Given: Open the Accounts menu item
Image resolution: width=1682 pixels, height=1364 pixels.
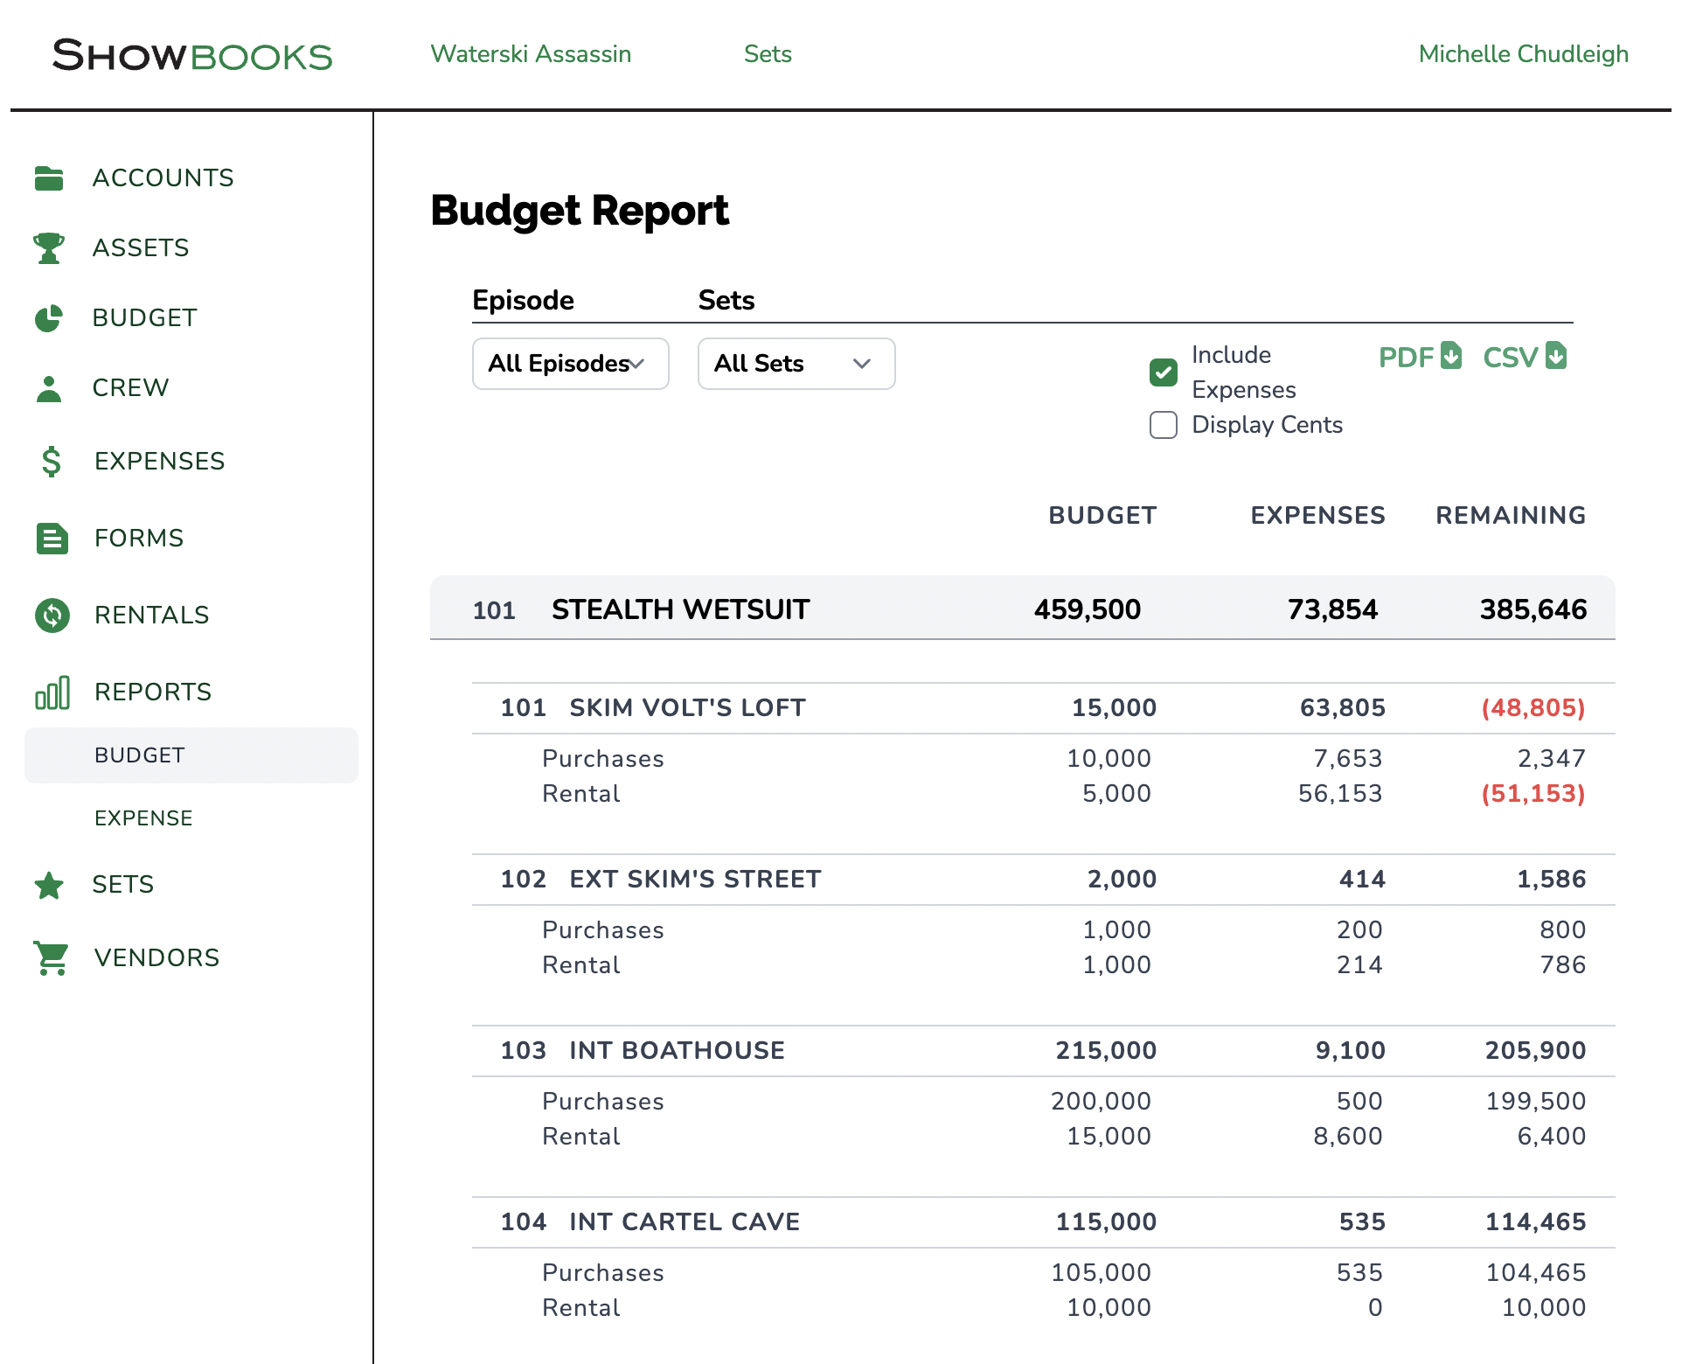Looking at the screenshot, I should click(x=163, y=177).
